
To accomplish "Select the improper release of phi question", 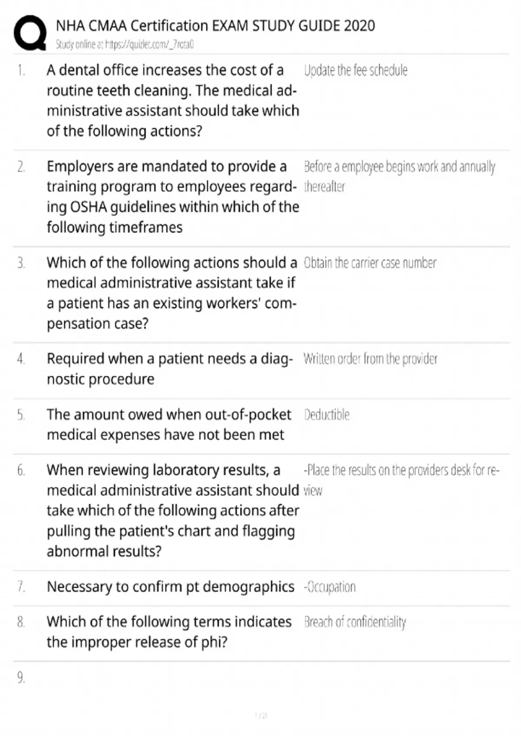I will coord(169,632).
